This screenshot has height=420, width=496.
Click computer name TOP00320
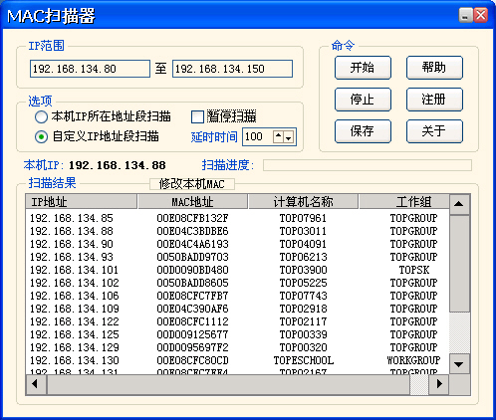click(303, 347)
